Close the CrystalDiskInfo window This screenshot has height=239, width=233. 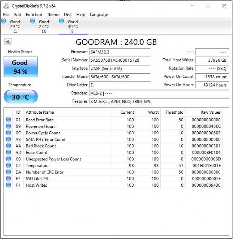(x=224, y=6)
